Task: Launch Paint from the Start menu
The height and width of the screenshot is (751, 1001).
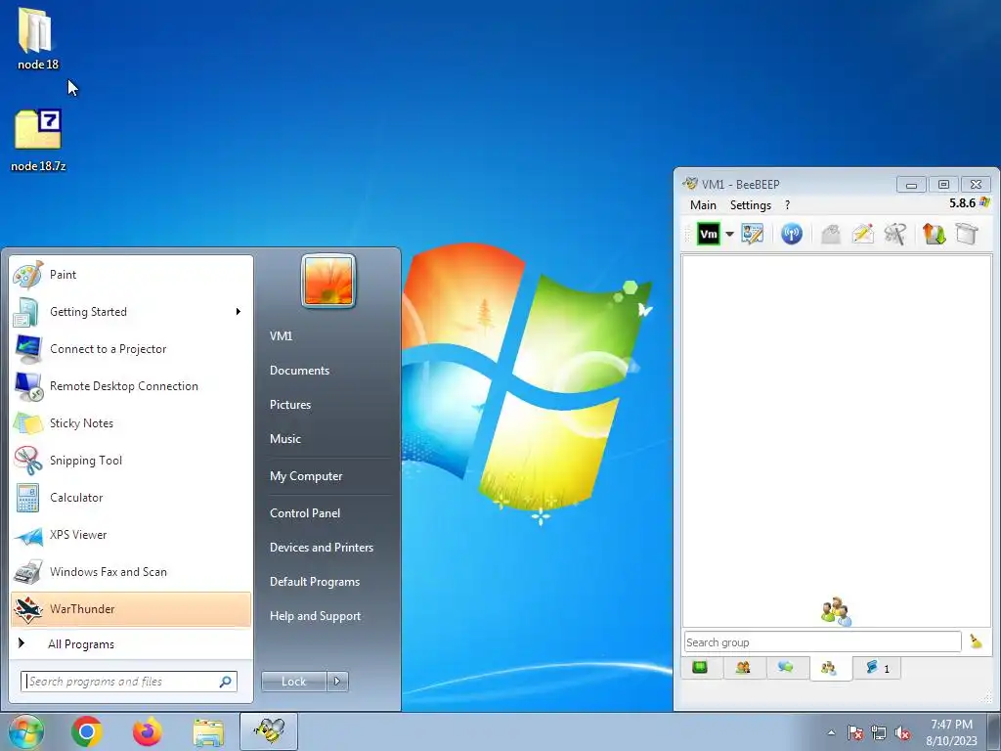Action: click(x=132, y=275)
